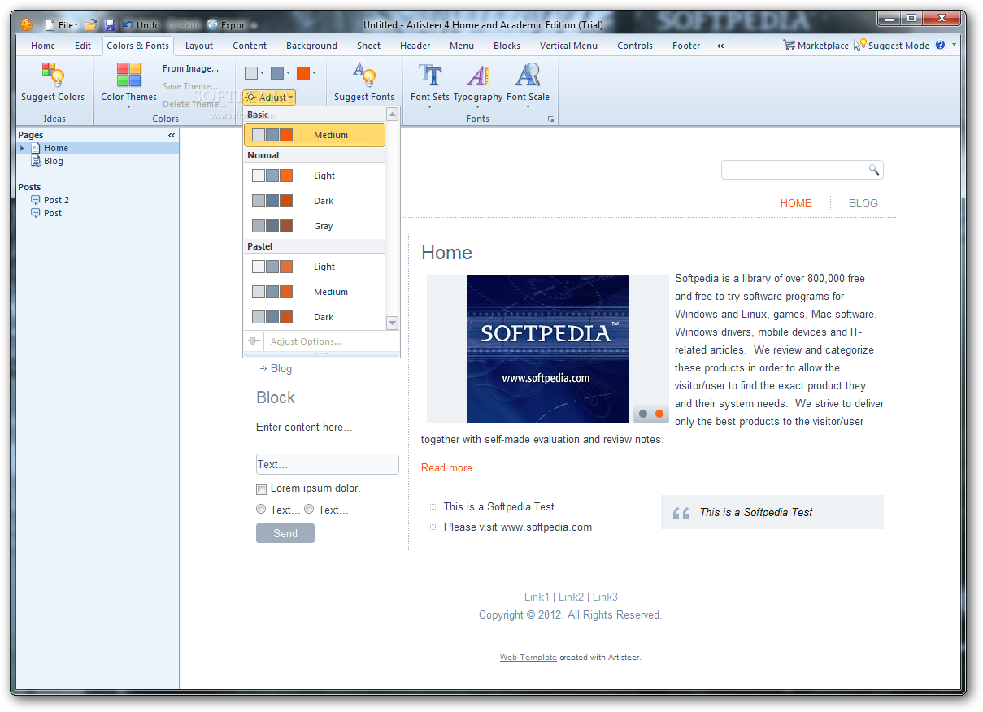983x712 pixels.
Task: Open the Blocks ribbon tab
Action: tap(507, 46)
